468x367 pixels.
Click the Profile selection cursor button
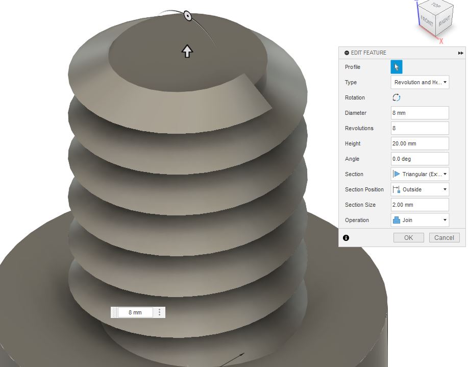397,67
